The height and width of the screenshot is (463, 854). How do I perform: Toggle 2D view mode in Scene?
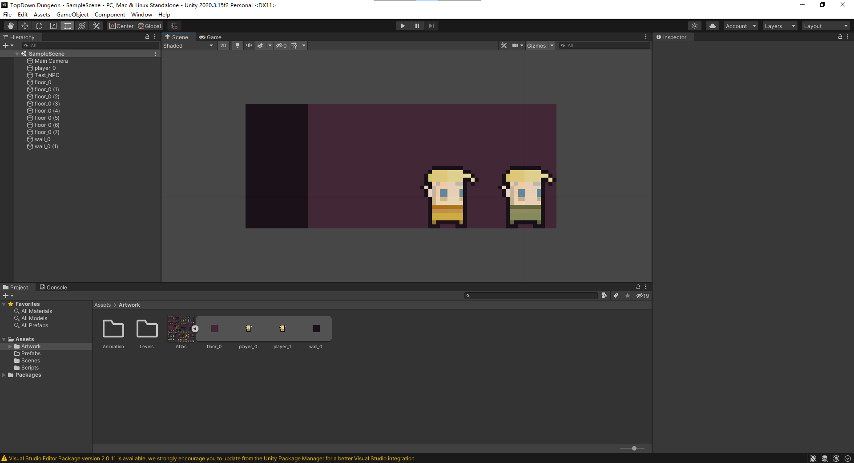[223, 45]
